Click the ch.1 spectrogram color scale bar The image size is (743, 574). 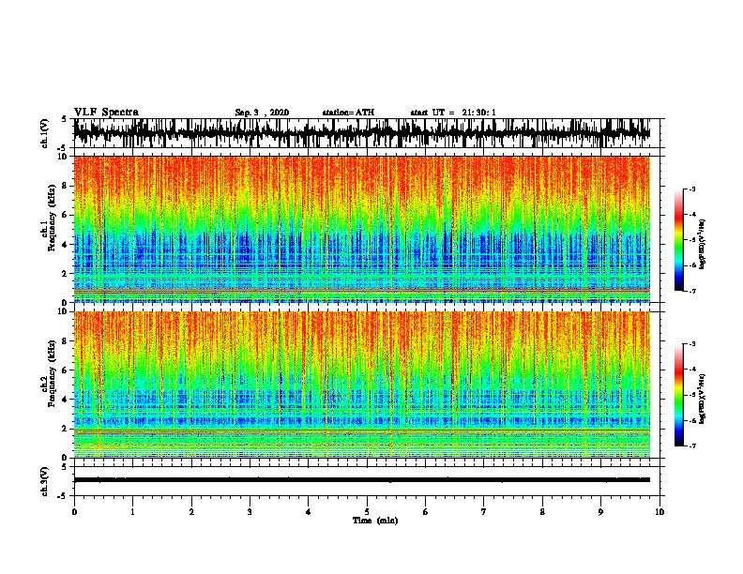coord(679,240)
